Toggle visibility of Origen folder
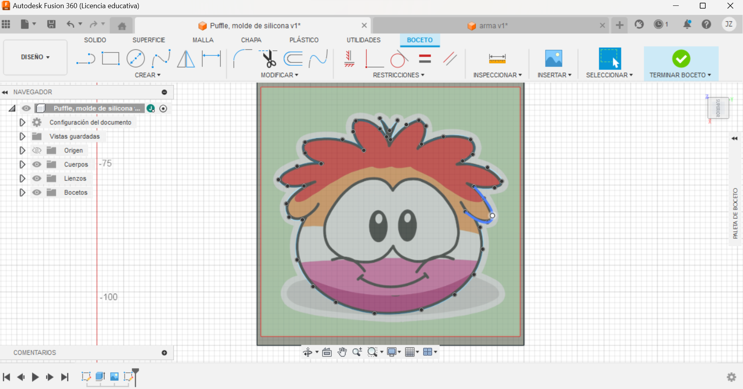The image size is (743, 389). (x=37, y=150)
